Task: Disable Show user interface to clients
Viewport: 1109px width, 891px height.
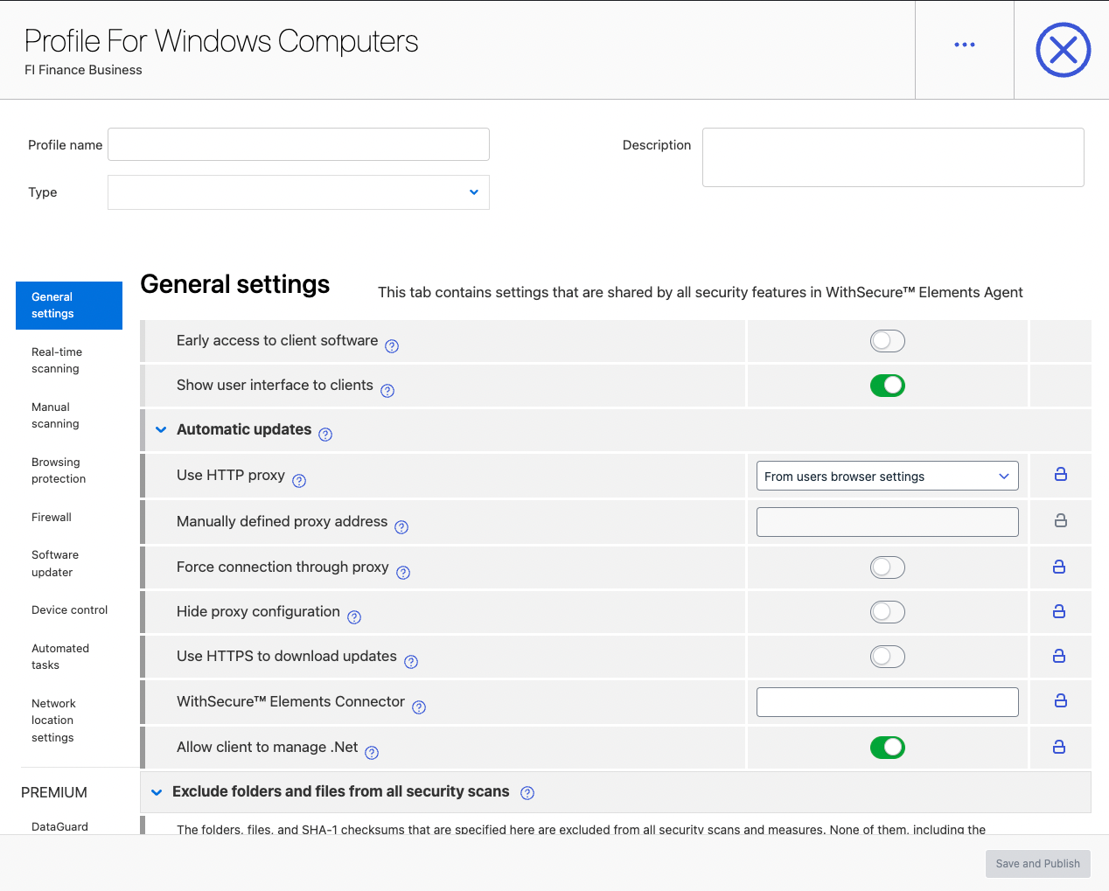Action: [x=887, y=385]
